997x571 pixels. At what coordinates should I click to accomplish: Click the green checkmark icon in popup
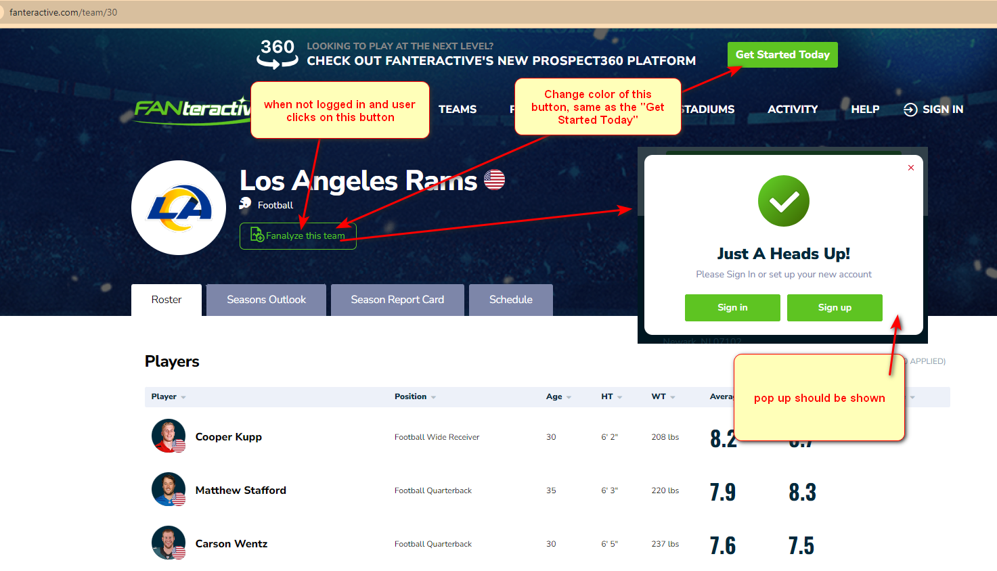(784, 201)
